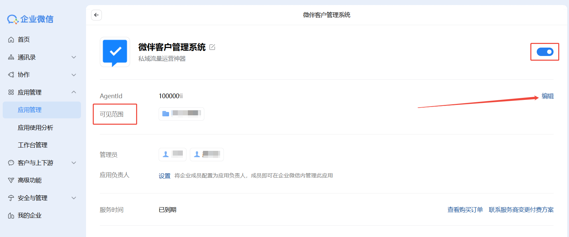Click 联系服务商变更付费方案

point(521,210)
